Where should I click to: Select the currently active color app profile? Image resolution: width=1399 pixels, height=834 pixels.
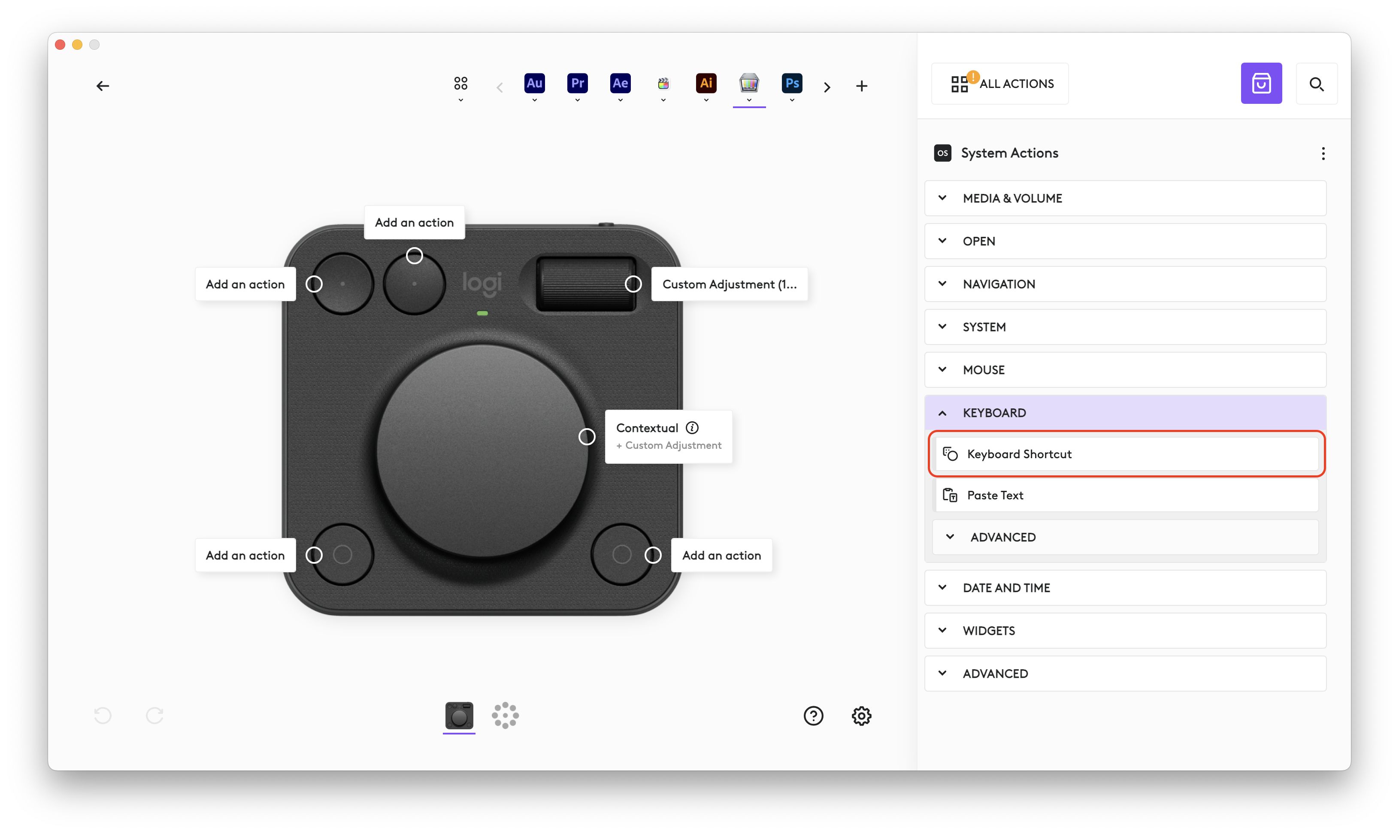point(749,83)
